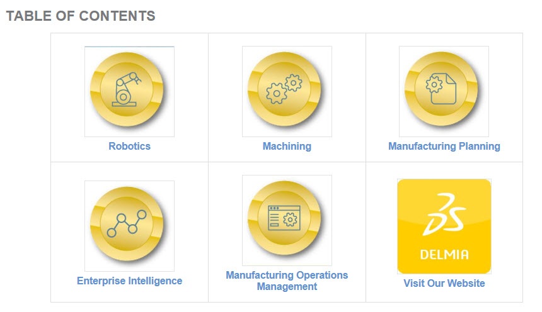Follow the Visit Our Website link
Image resolution: width=542 pixels, height=312 pixels.
(444, 283)
